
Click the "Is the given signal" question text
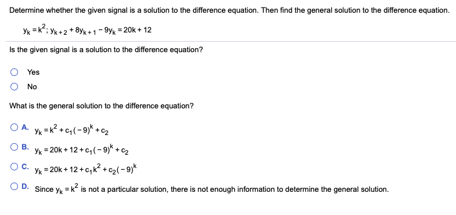[x=106, y=50]
